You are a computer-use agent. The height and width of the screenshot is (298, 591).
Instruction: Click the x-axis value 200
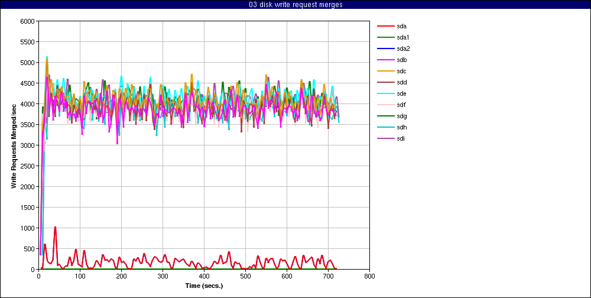point(121,276)
